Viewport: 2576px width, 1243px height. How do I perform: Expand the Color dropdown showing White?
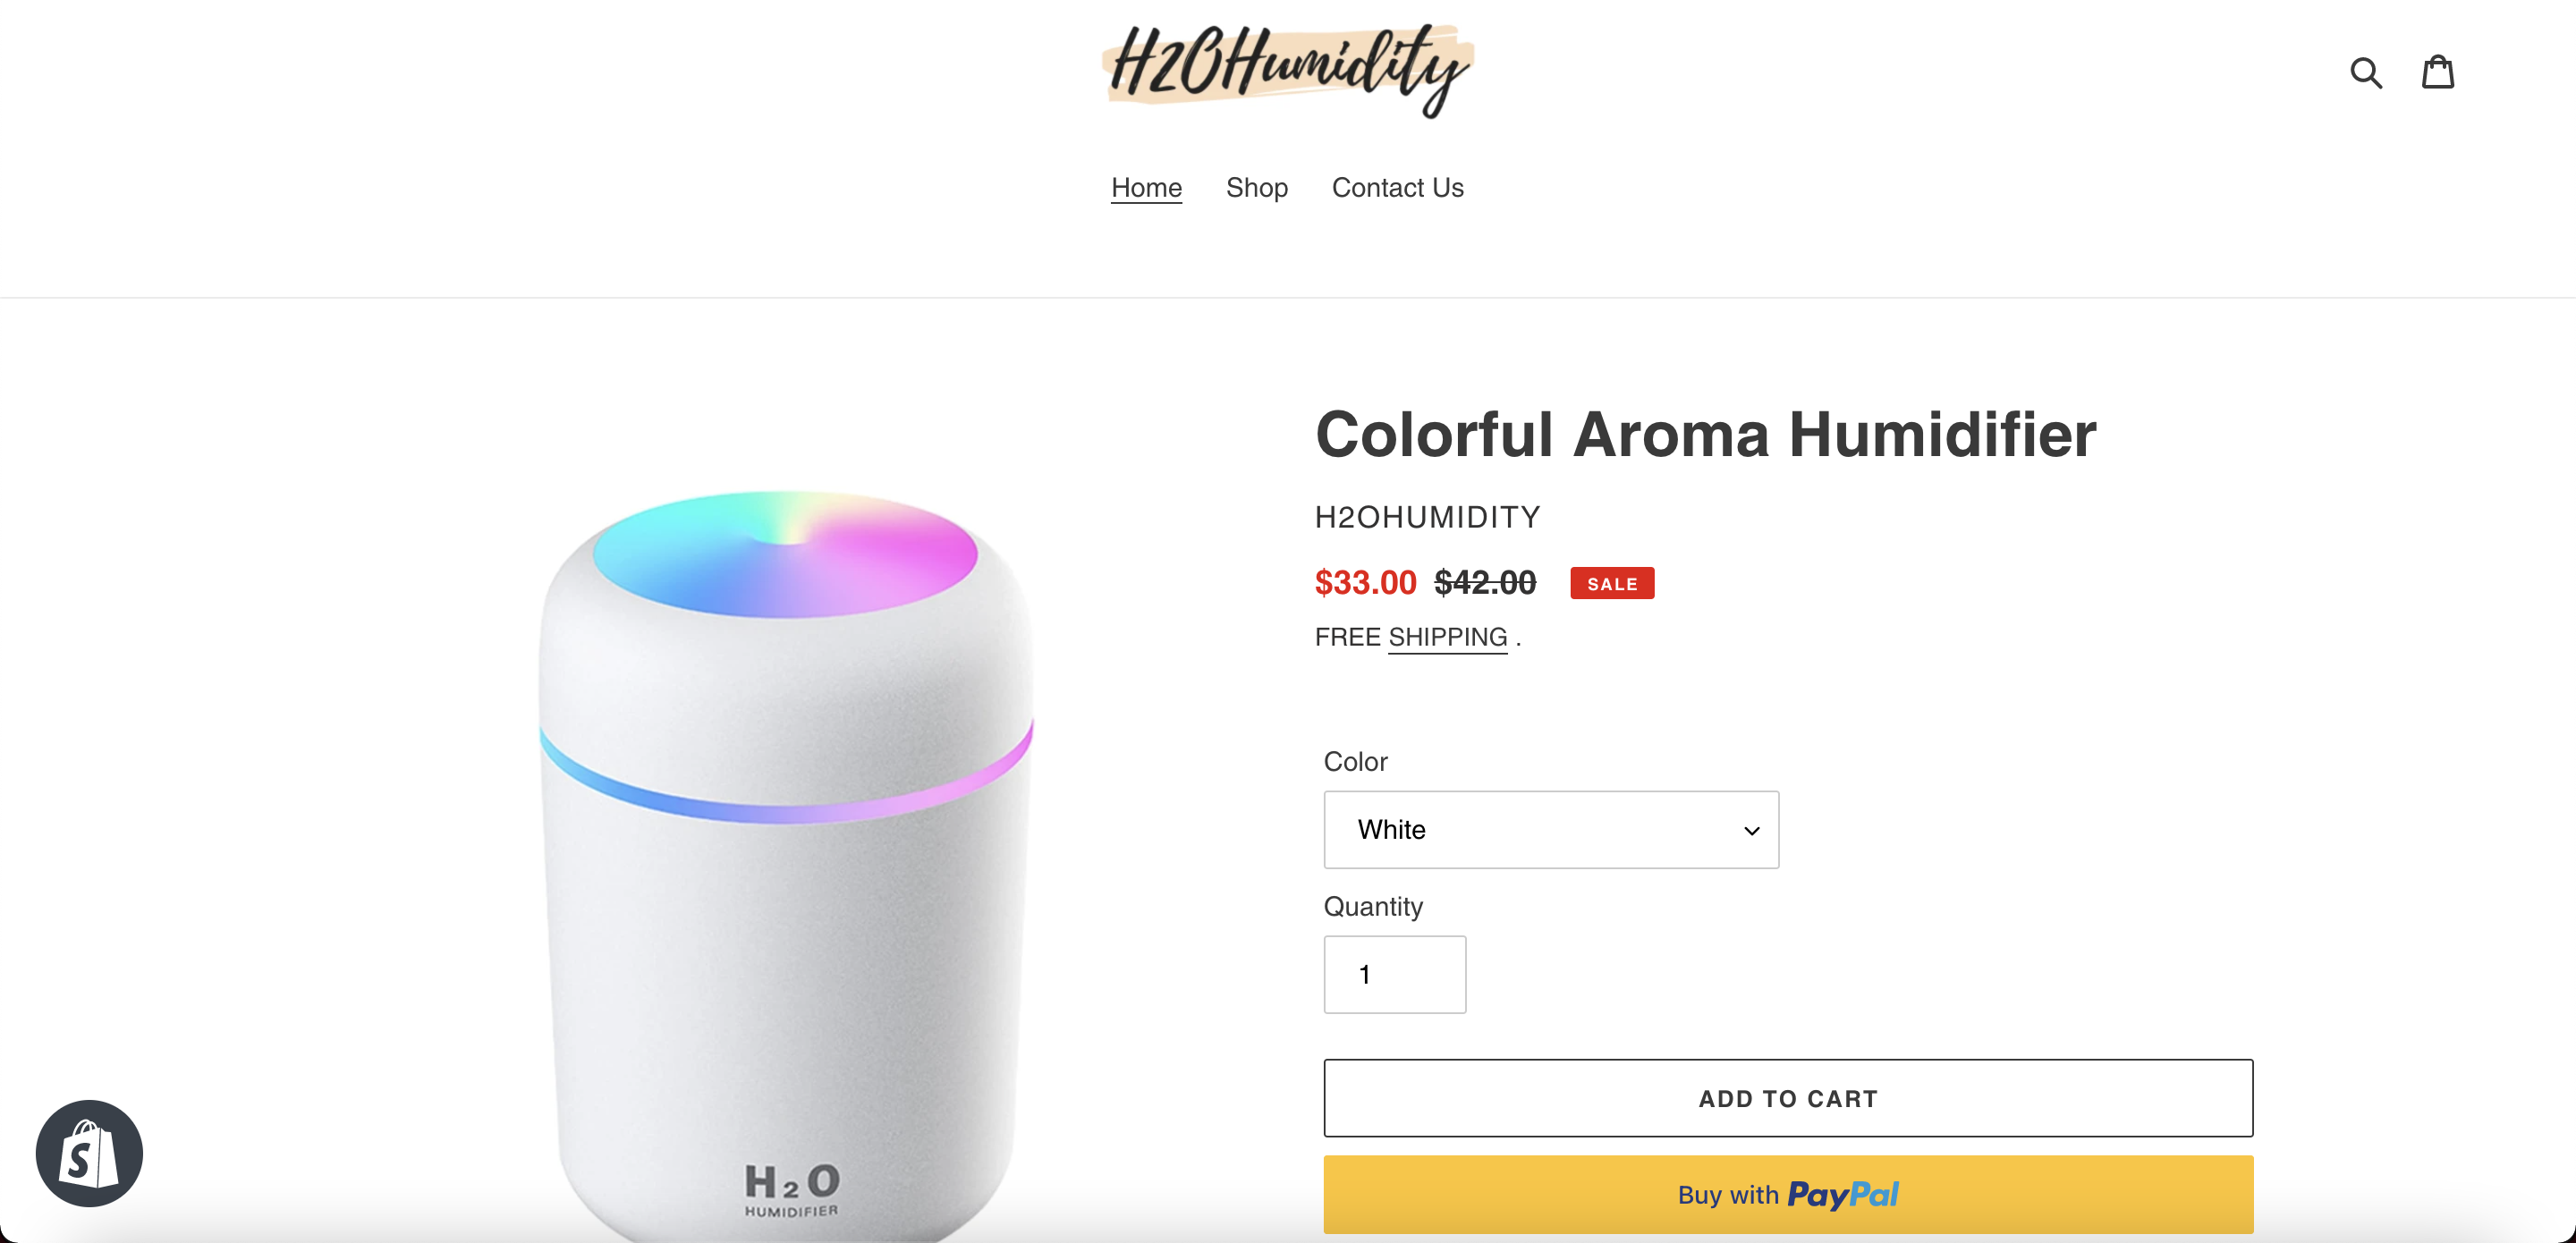click(x=1551, y=829)
